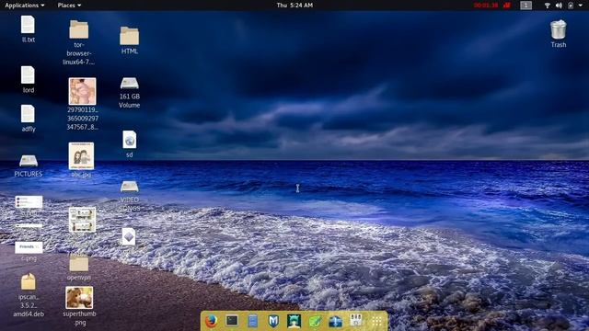589x331 pixels.
Task: Select the file icon with diamond symbol
Action: pyautogui.click(x=129, y=237)
